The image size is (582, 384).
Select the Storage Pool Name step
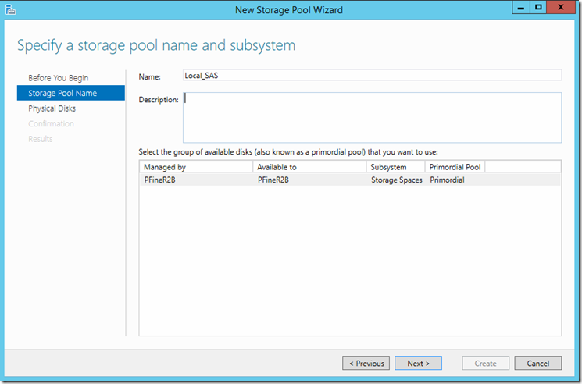coord(62,94)
